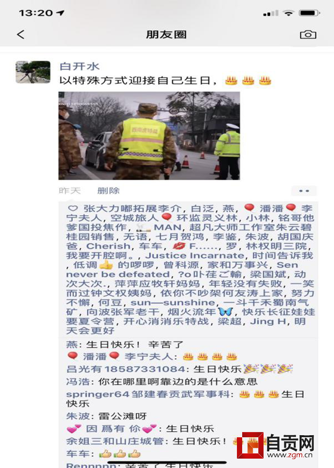Open the camera icon to post

click(x=308, y=34)
